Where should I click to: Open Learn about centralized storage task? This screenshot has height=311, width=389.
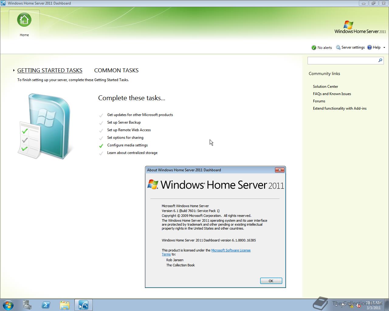click(132, 153)
